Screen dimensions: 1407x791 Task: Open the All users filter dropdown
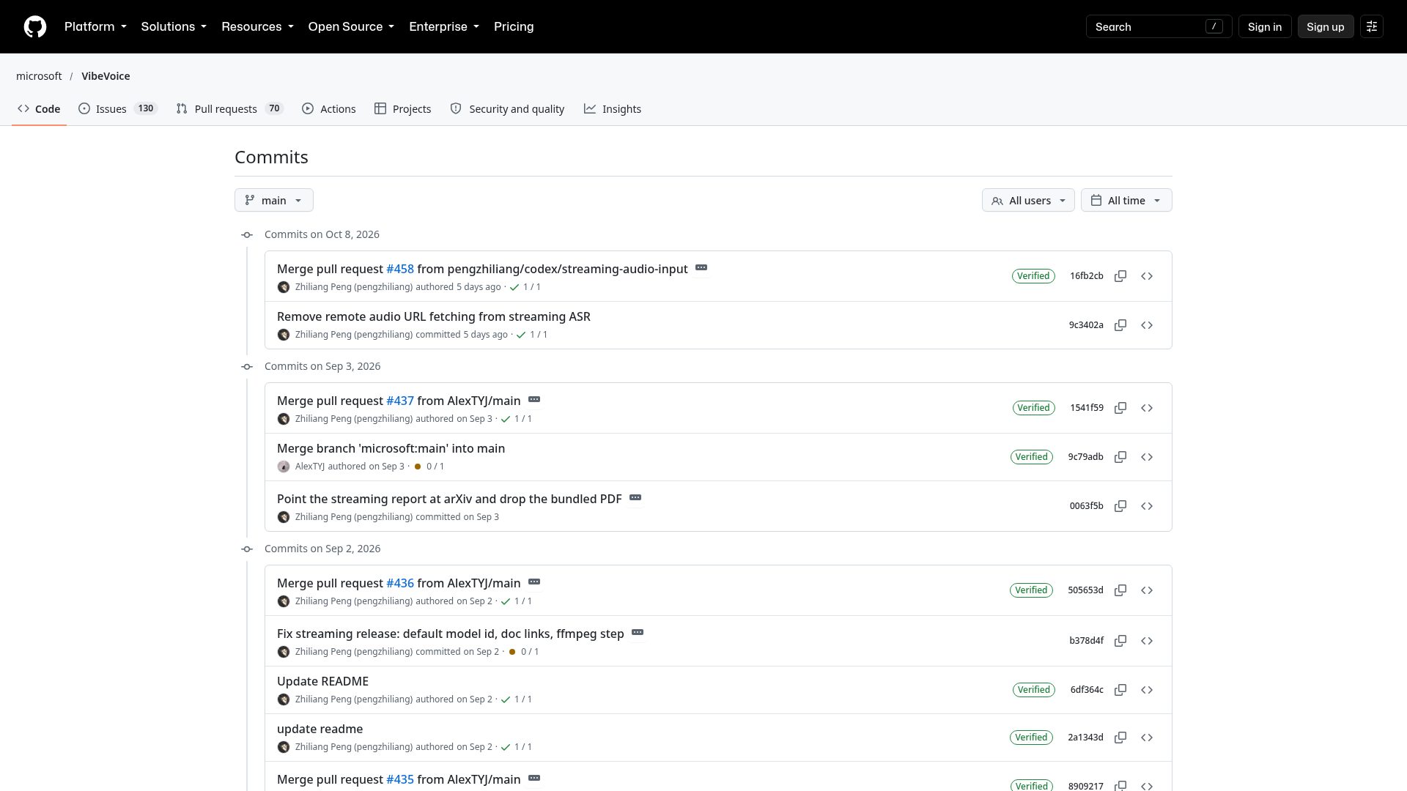click(x=1028, y=201)
